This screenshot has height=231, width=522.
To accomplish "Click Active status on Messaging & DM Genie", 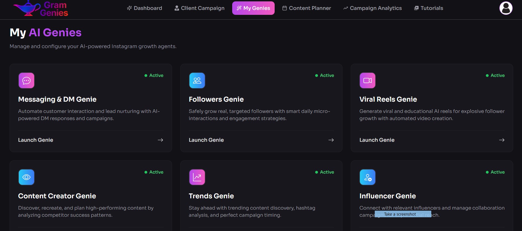I will 154,76.
